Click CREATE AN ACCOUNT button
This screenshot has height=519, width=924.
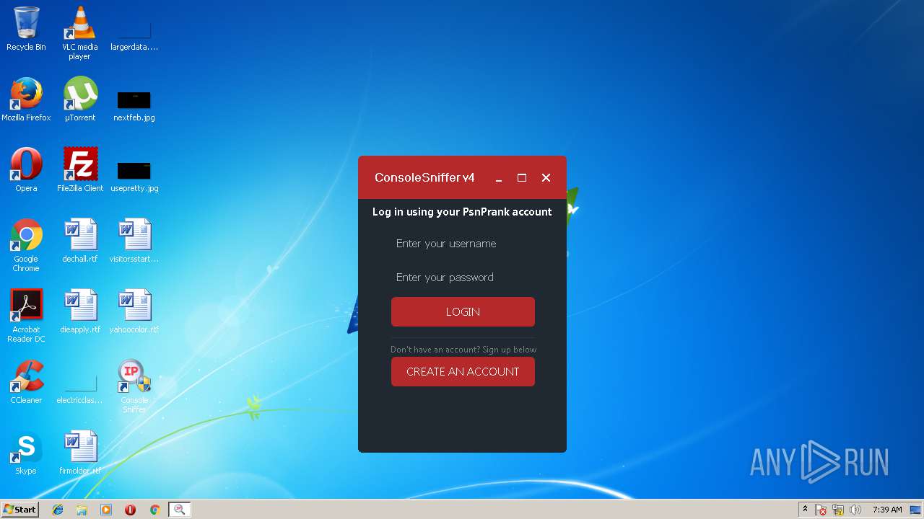pyautogui.click(x=463, y=372)
